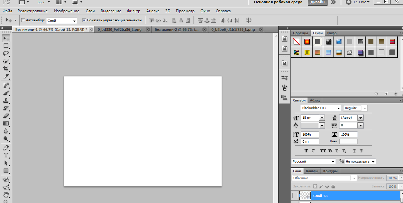Switch to the Инфо tab
Viewport: 403px width, 203px height.
click(332, 33)
